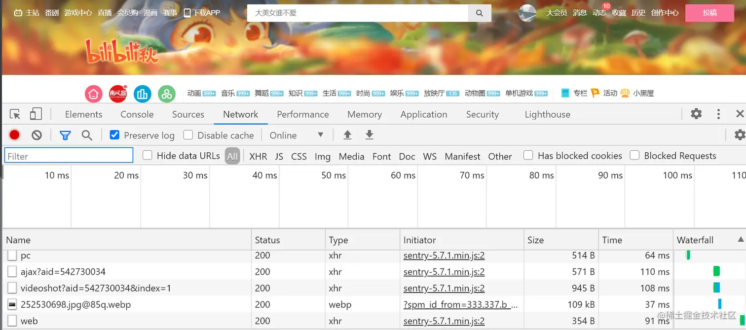Open the 大会员 link

(557, 13)
